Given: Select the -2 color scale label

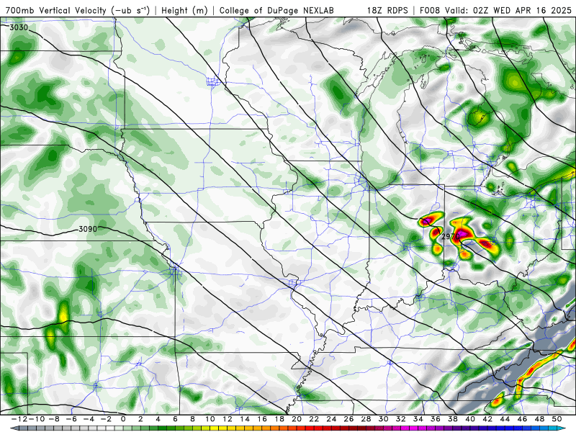Looking at the screenshot, I should 106,419.
